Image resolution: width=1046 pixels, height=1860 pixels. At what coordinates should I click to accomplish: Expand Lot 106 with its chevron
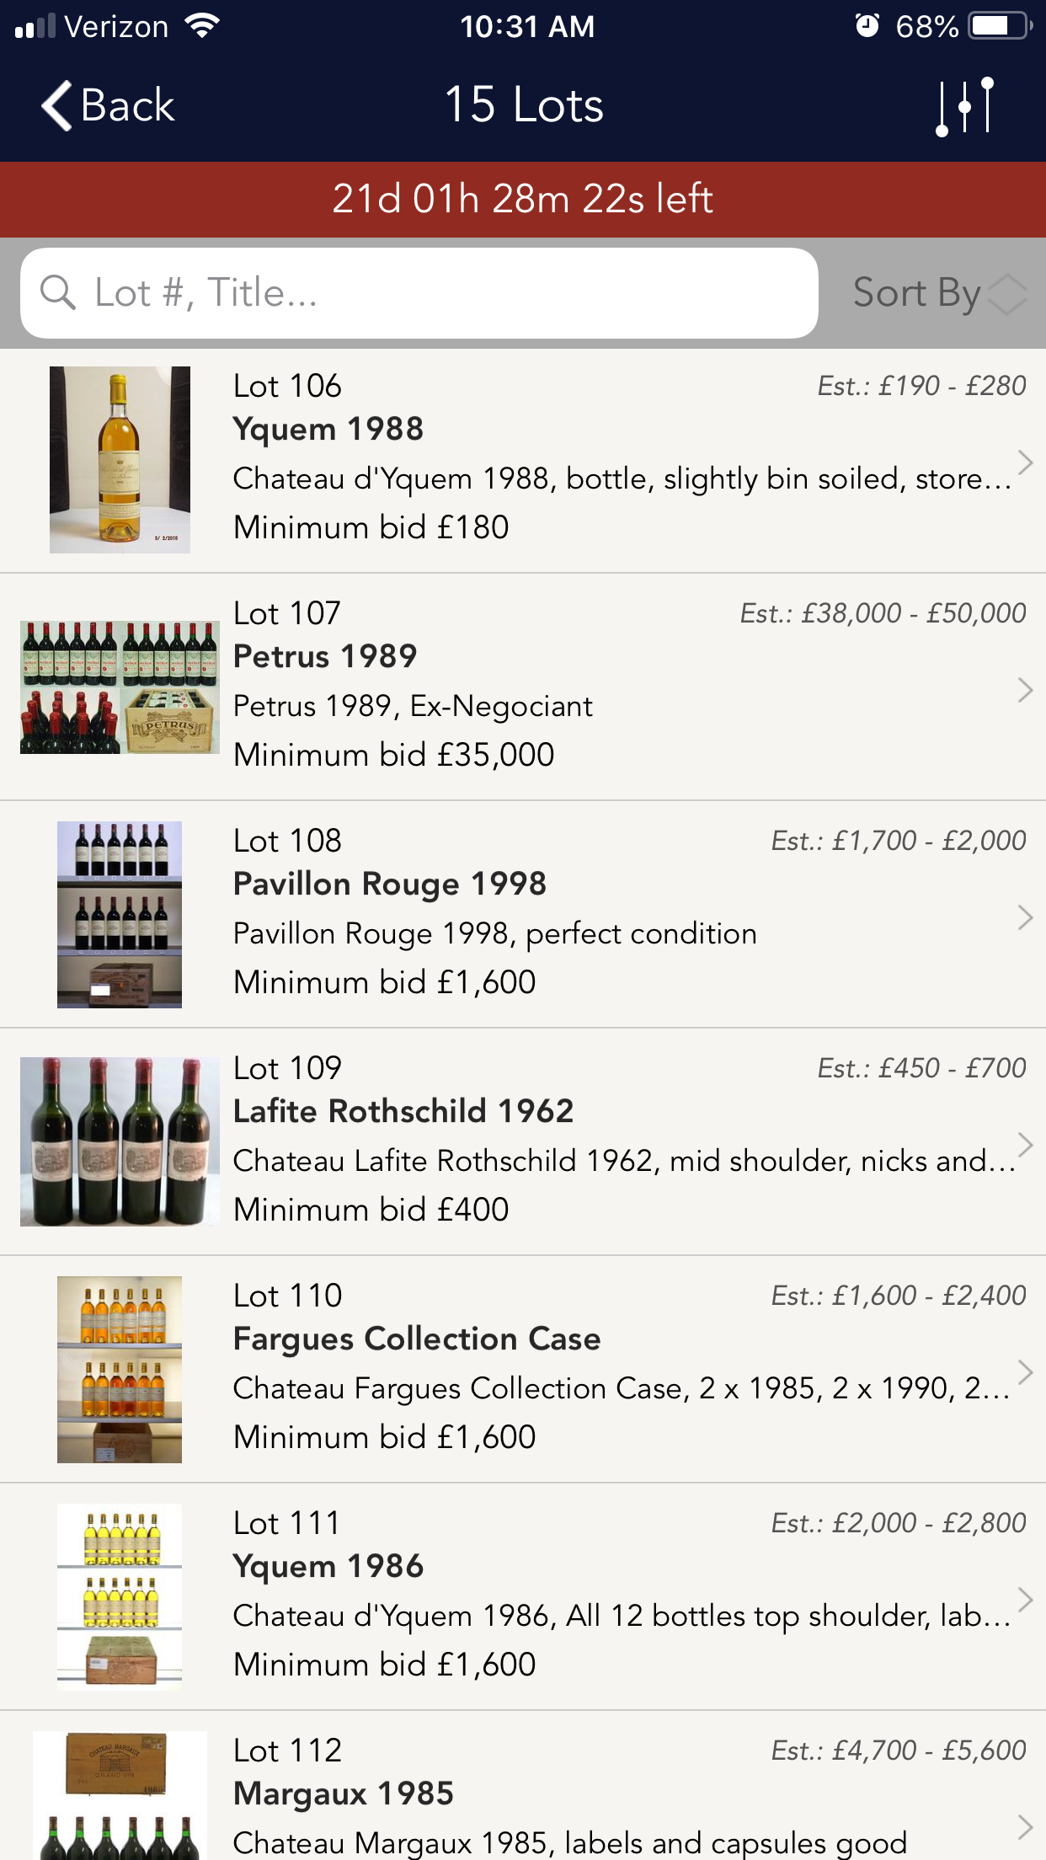coord(1024,462)
